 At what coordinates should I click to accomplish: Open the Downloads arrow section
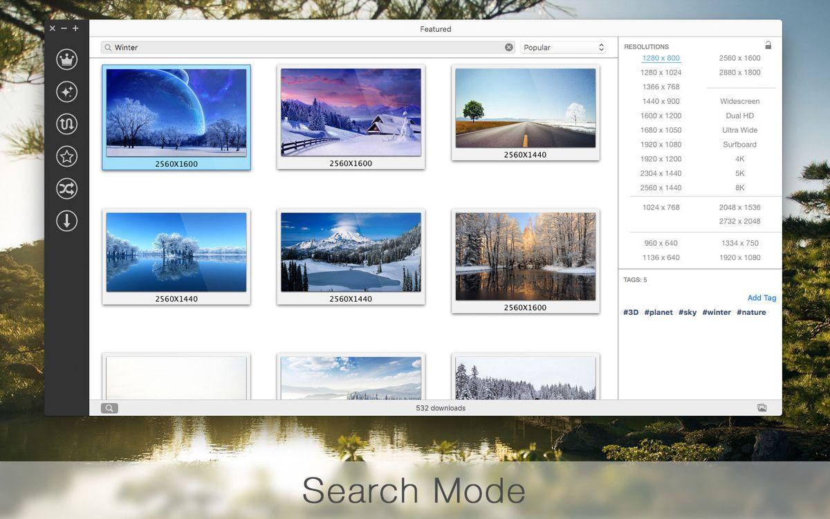[x=66, y=221]
